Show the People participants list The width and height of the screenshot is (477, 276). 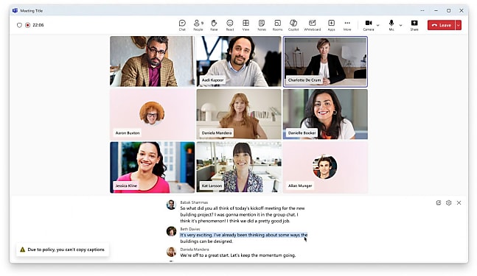click(x=198, y=25)
